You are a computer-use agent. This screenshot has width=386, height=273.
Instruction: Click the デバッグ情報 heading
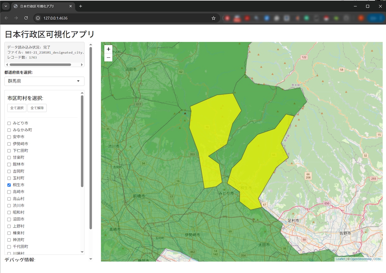click(20, 260)
